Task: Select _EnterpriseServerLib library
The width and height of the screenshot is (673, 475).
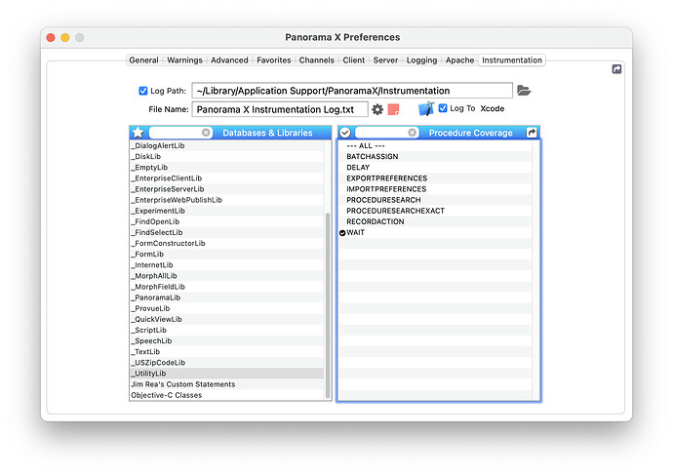Action: point(226,189)
